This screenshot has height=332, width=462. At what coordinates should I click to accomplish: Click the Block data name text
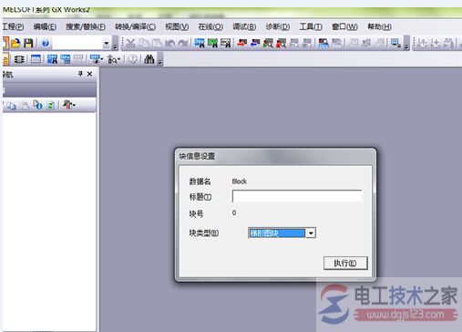coord(240,182)
